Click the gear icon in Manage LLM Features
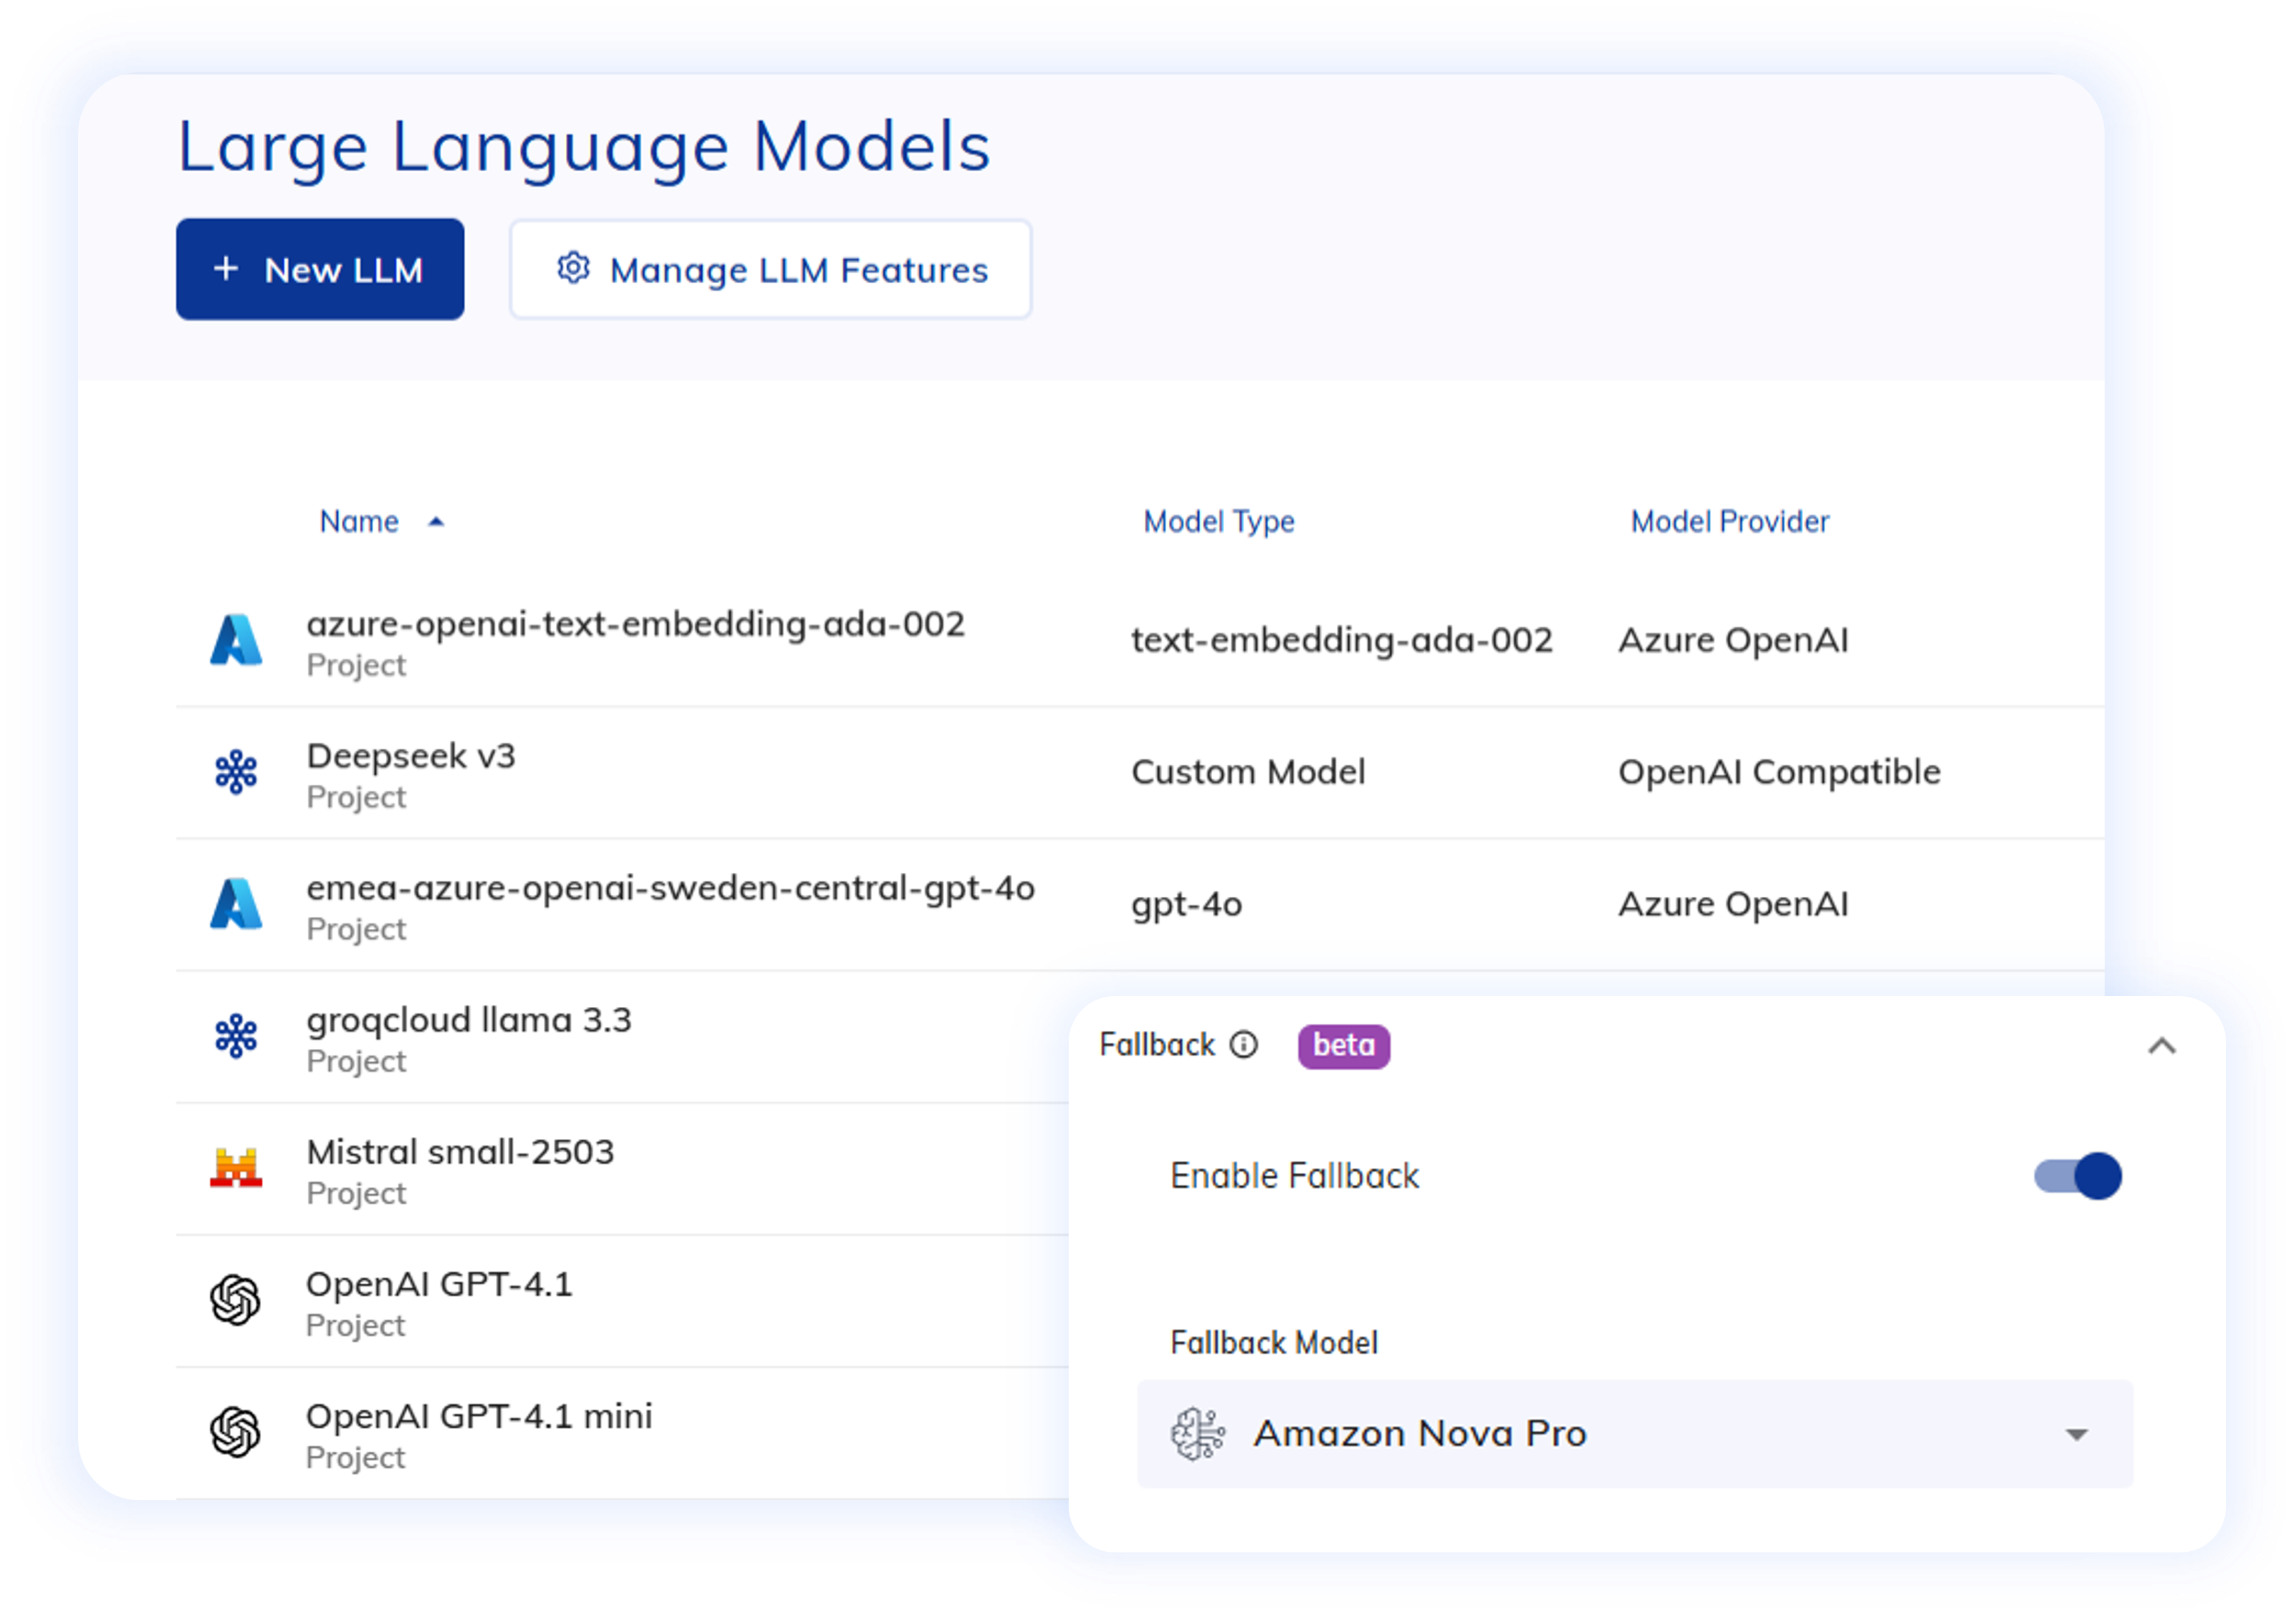The height and width of the screenshot is (1616, 2296). (573, 269)
